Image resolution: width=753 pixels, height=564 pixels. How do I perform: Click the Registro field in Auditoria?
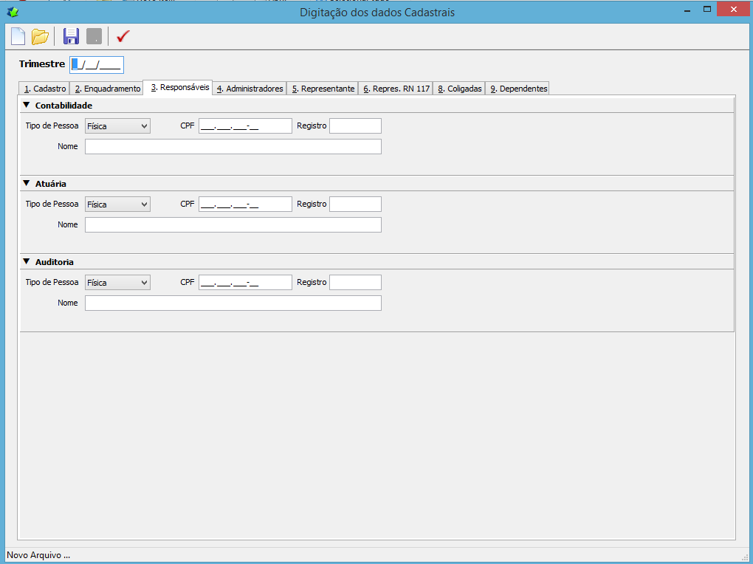[x=355, y=283]
